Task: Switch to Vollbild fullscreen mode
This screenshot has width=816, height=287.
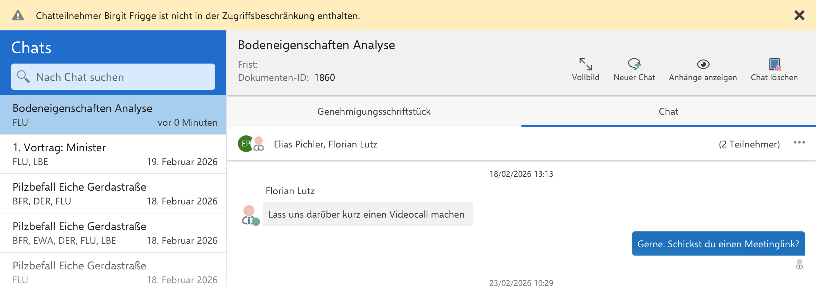Action: 585,69
